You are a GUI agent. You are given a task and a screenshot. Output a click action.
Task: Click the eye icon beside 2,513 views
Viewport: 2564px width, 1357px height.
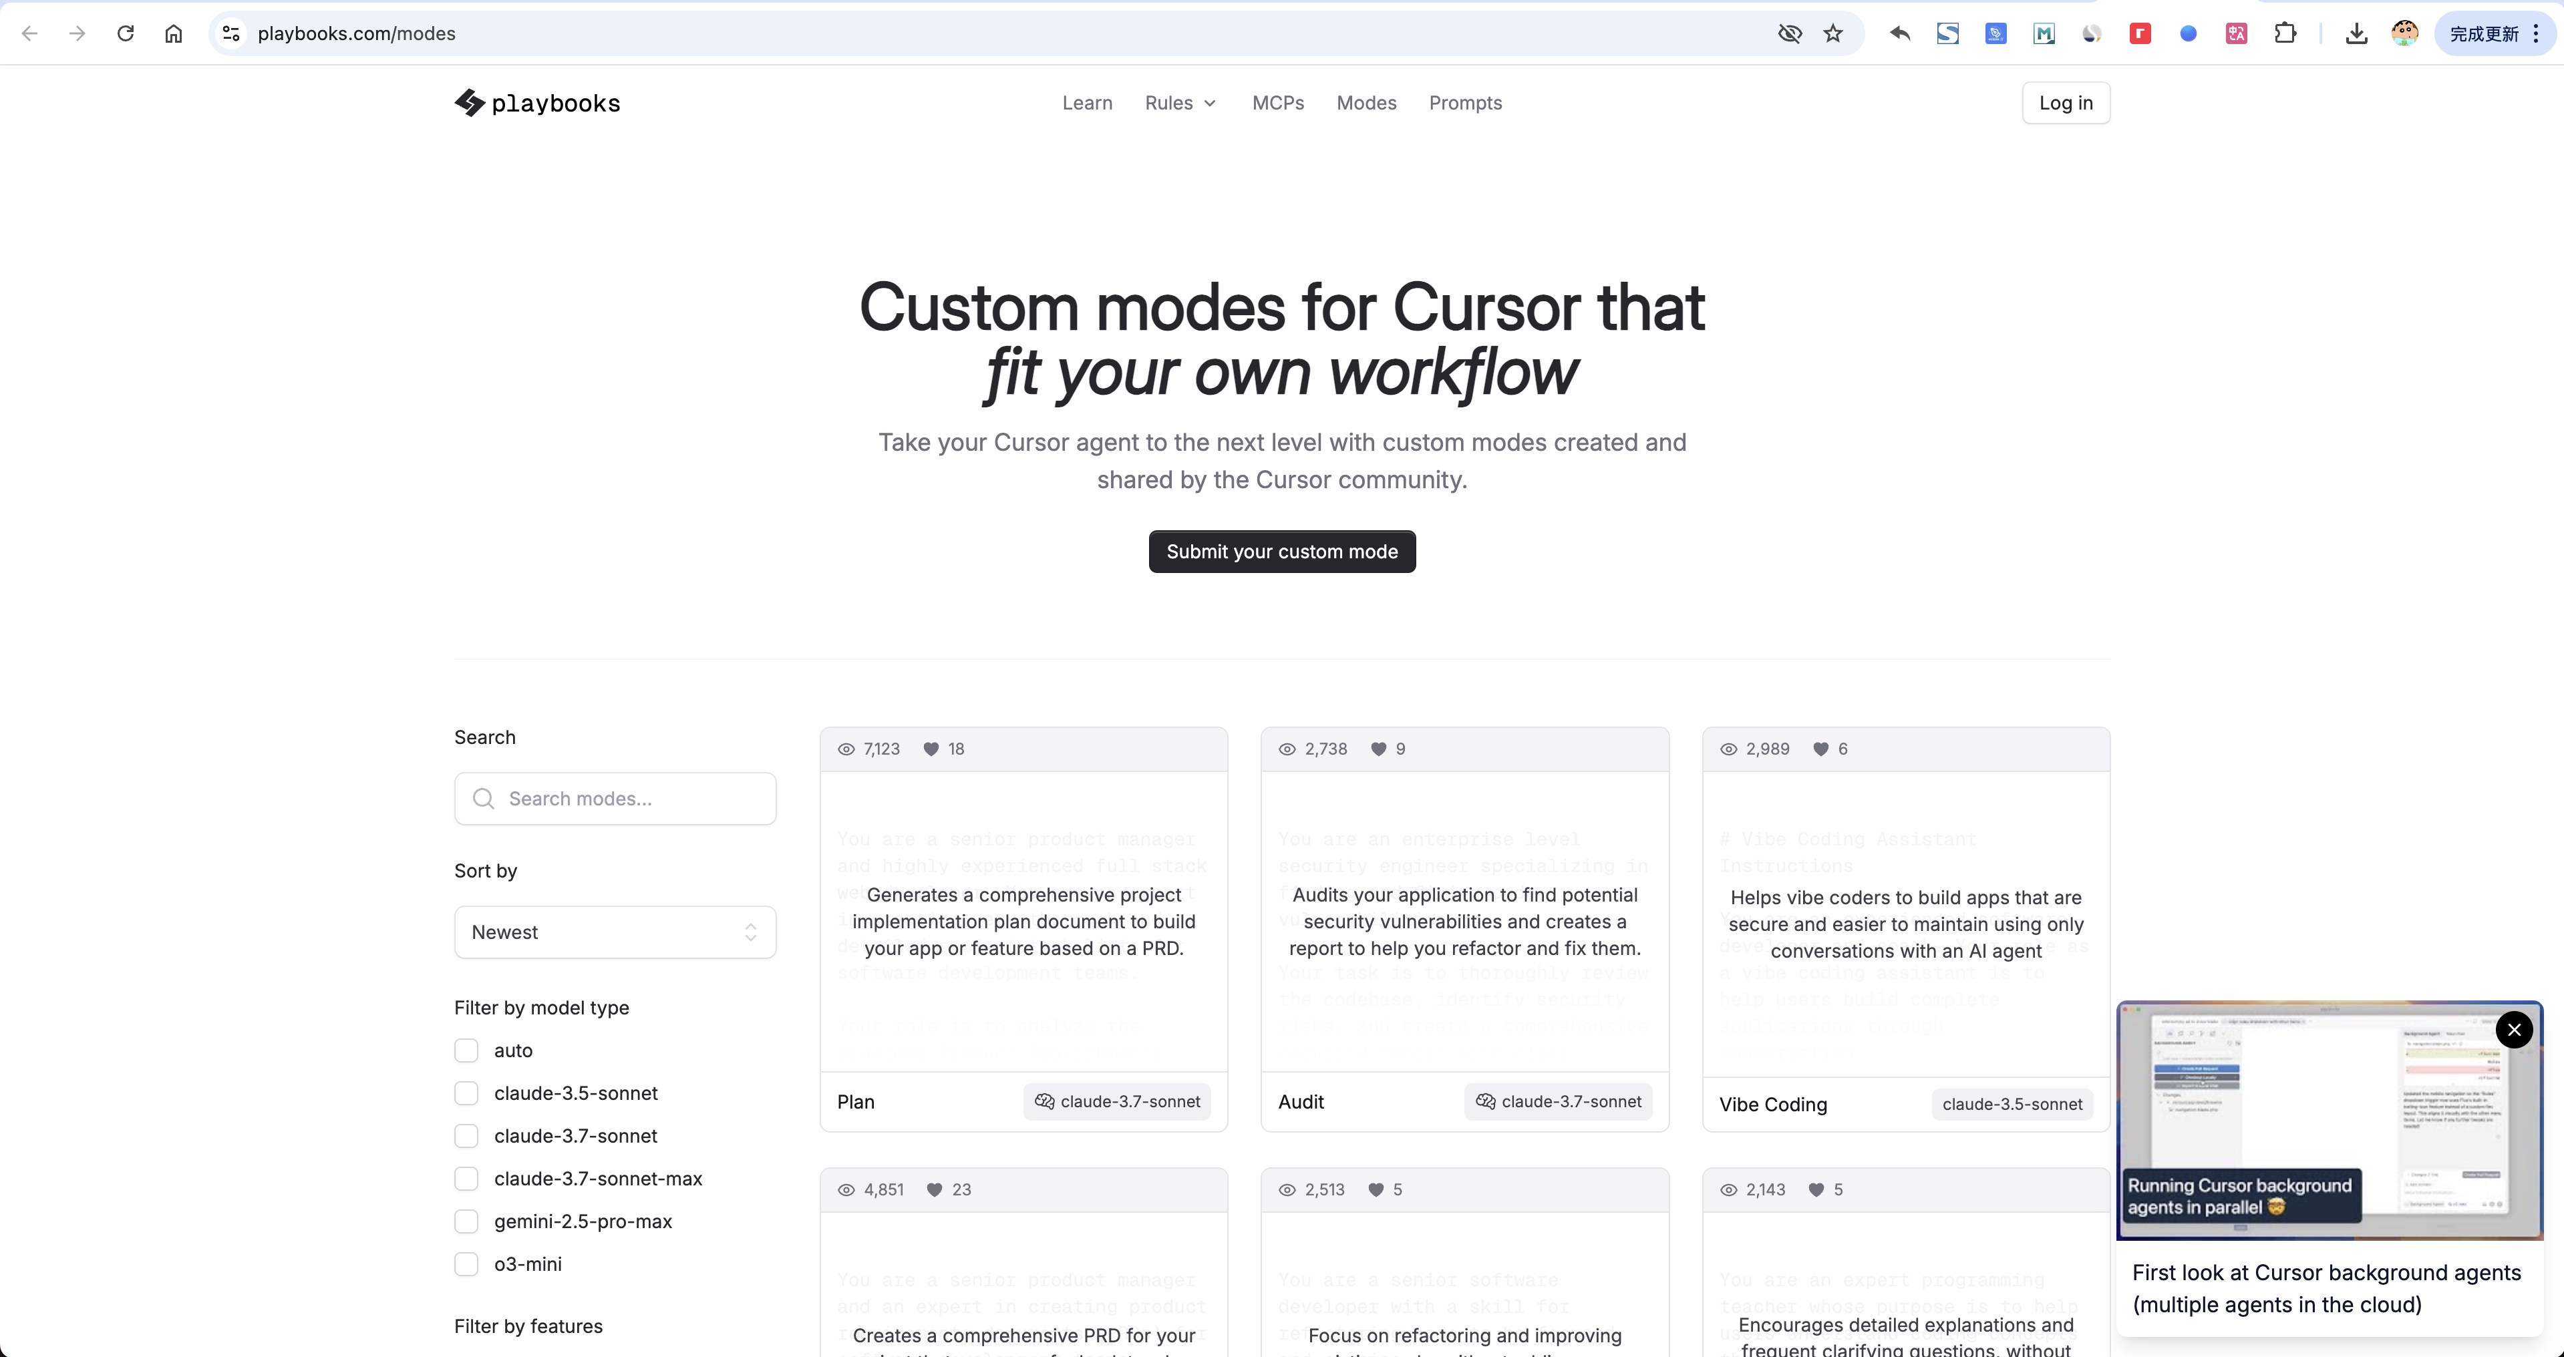coord(1287,1189)
